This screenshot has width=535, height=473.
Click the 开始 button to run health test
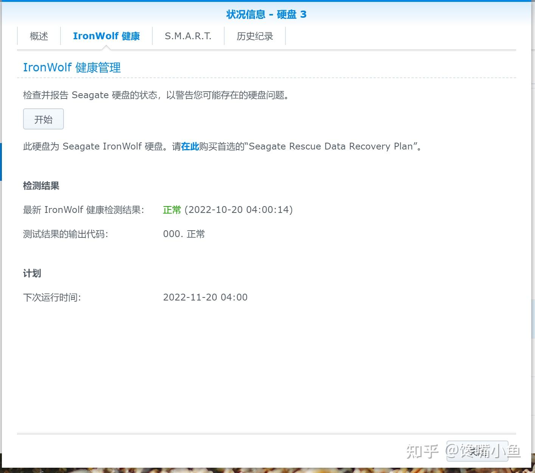pyautogui.click(x=43, y=119)
